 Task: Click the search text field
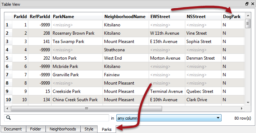(57, 118)
